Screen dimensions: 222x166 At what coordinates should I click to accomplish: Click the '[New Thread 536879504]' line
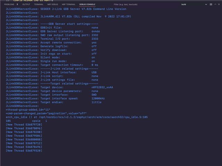pos(24,136)
